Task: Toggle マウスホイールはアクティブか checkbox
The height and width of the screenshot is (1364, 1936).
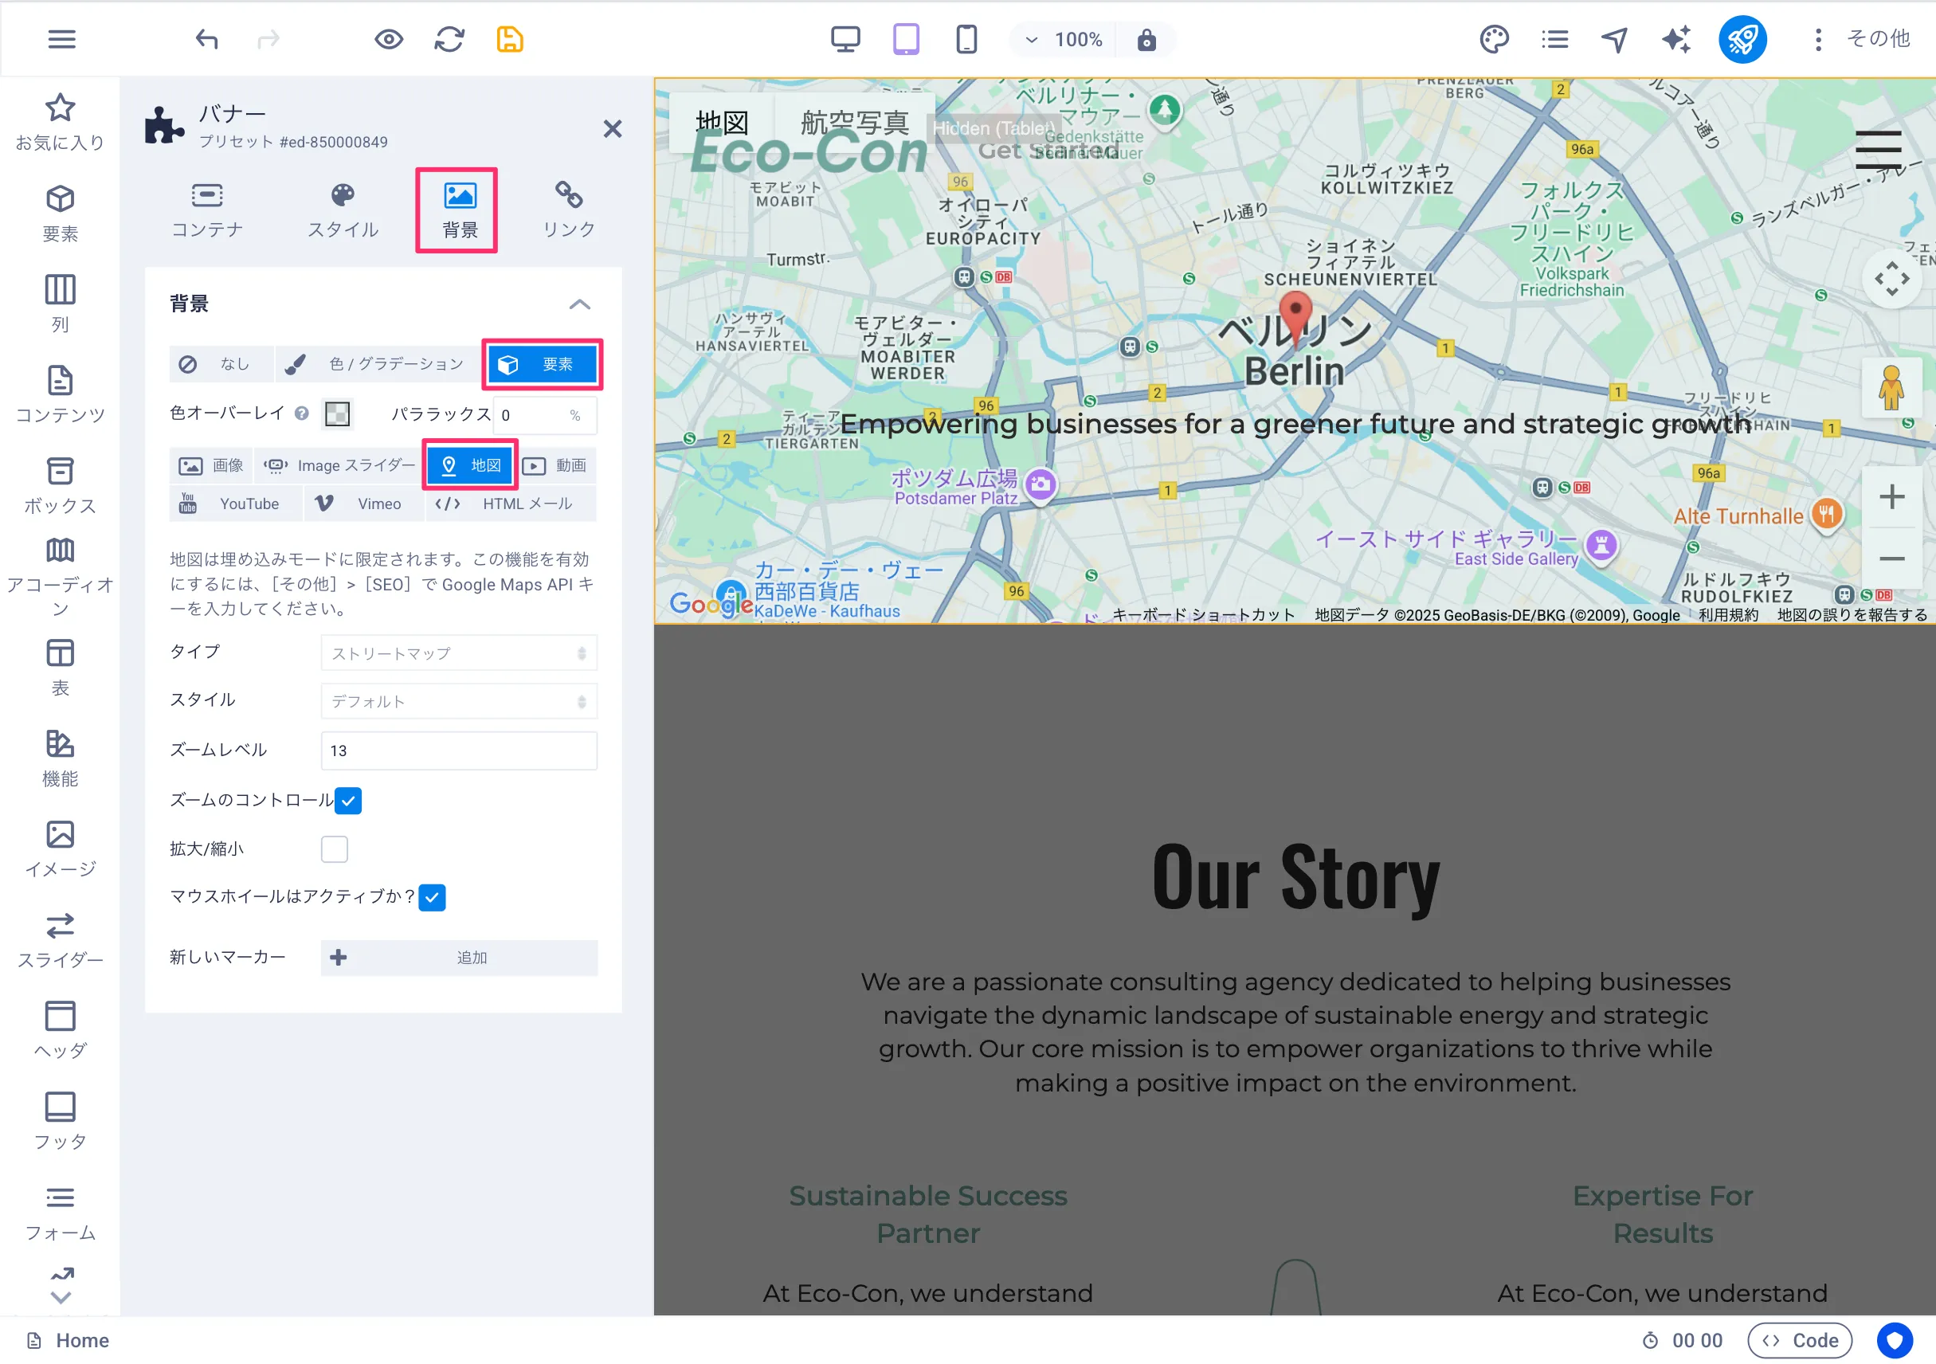Action: point(433,897)
